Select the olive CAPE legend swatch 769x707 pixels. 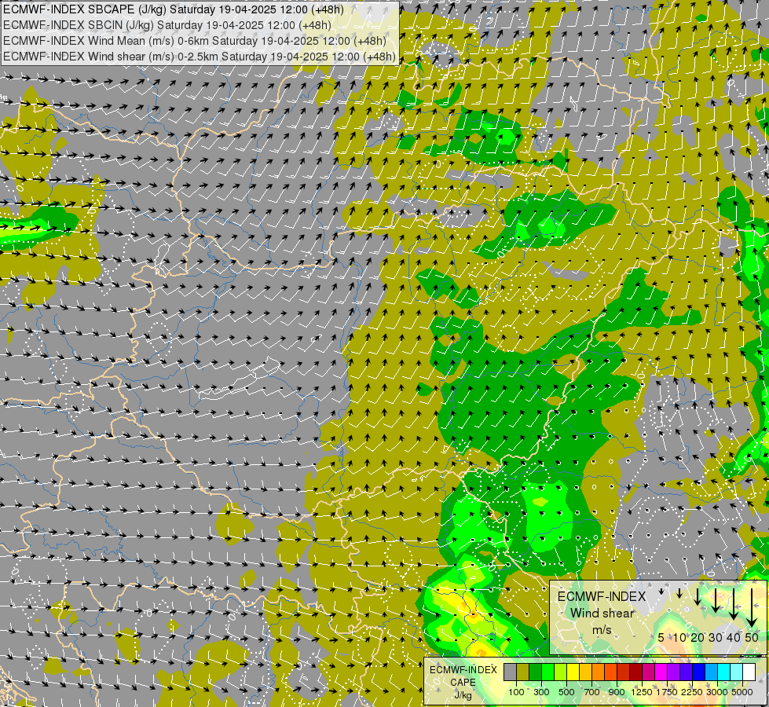[x=523, y=672]
